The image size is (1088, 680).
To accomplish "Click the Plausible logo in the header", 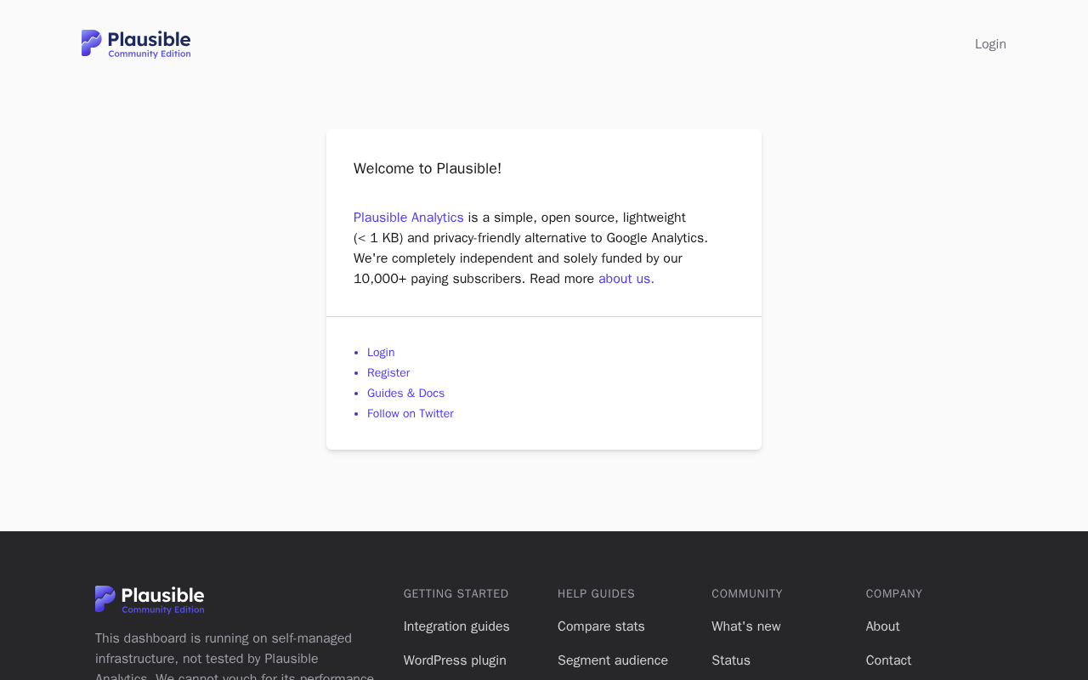I will (136, 43).
